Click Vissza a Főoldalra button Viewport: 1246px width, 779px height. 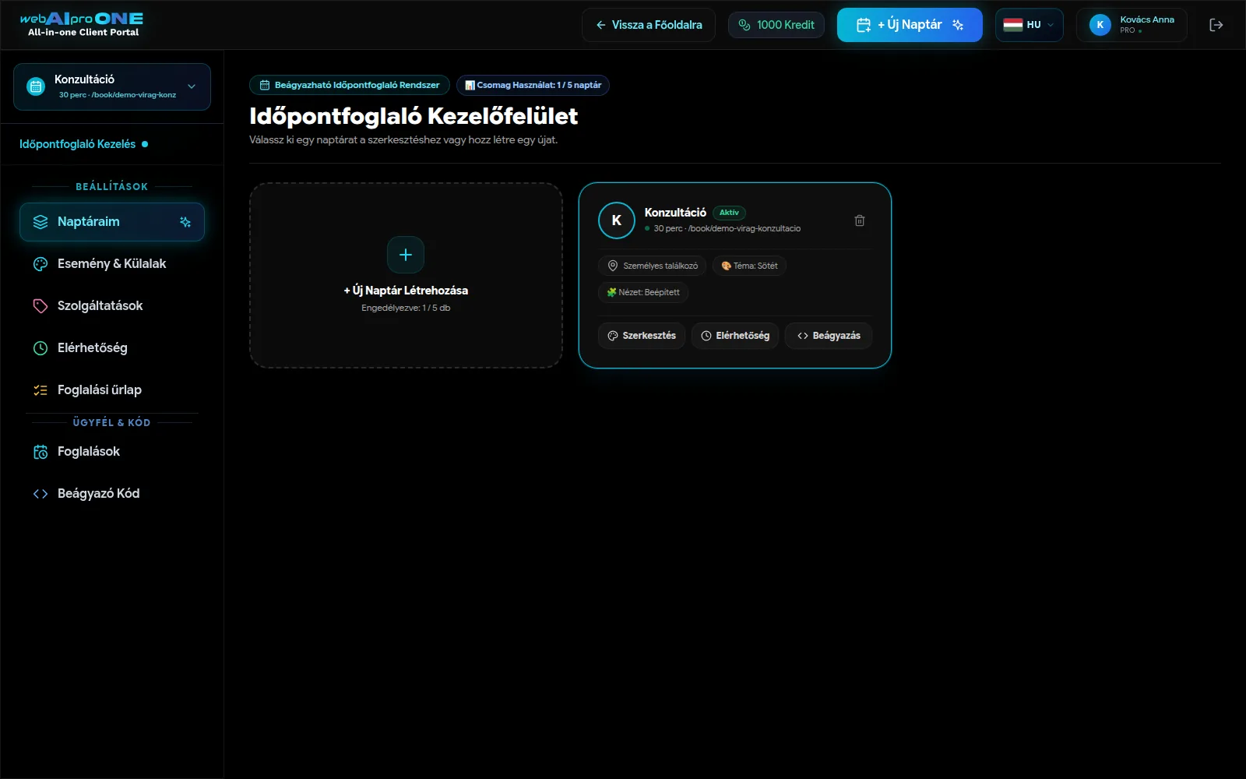coord(648,25)
